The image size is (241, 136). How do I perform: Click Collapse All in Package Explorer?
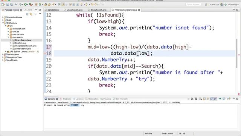point(27,14)
